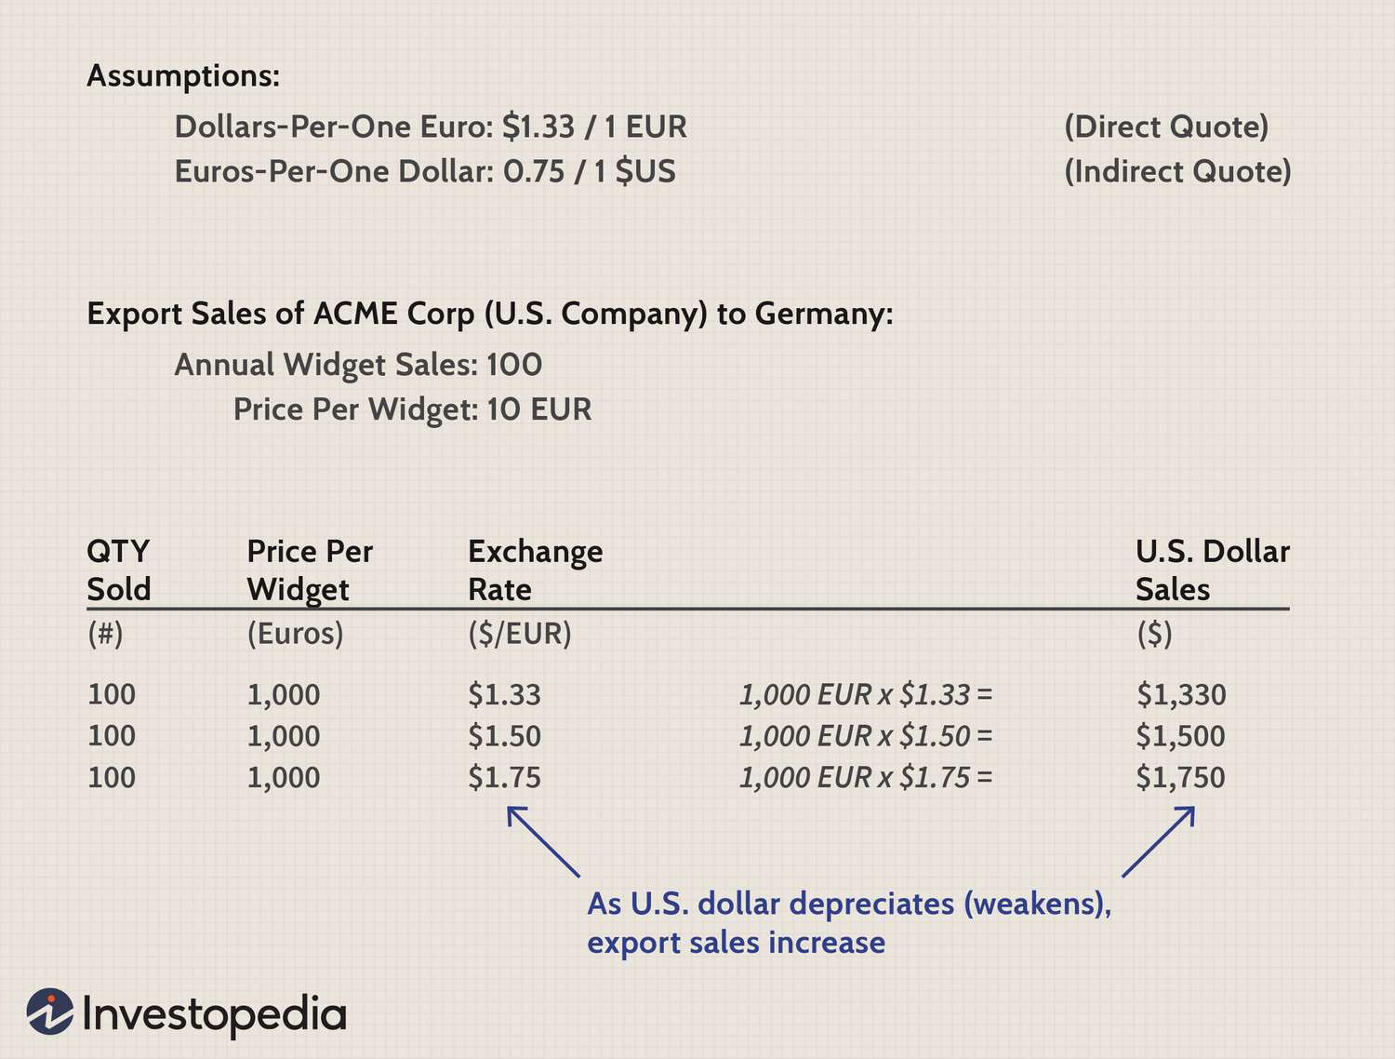Click the 1,000 EUR x $1.75 formula
The image size is (1395, 1059).
pos(866,777)
